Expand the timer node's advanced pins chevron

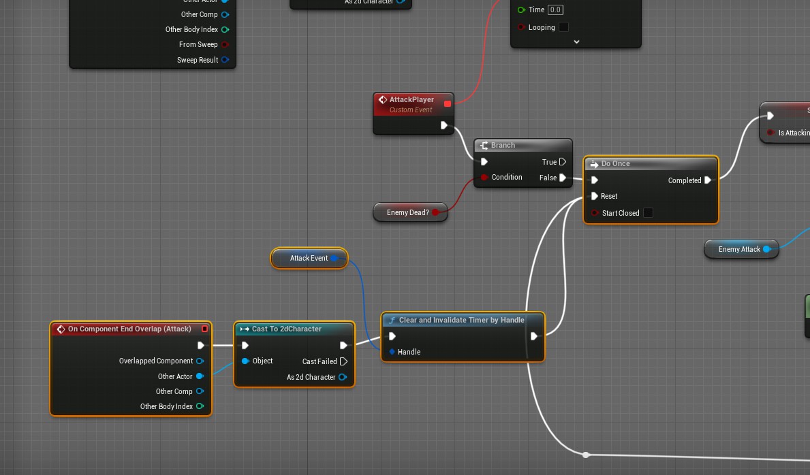[576, 42]
